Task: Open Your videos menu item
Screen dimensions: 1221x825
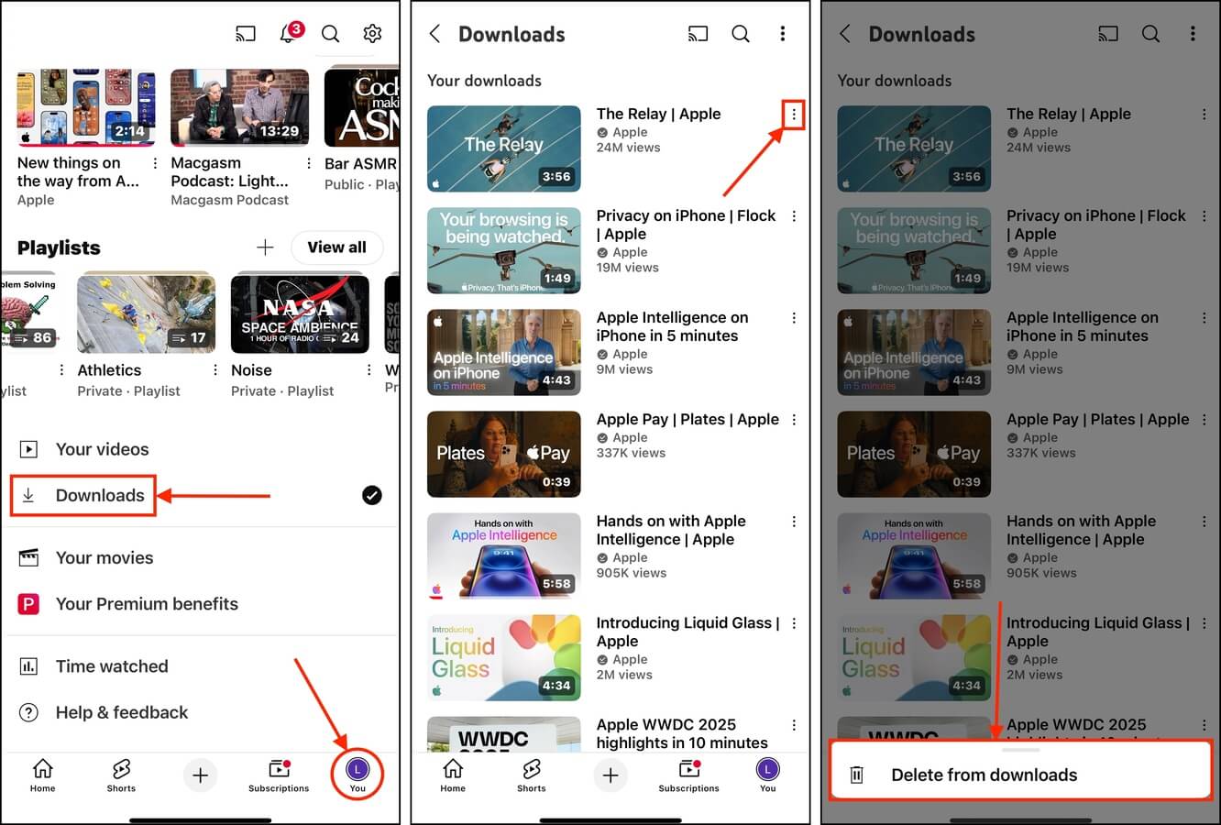Action: pos(200,449)
